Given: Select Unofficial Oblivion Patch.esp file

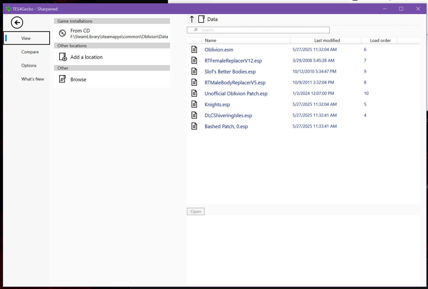Looking at the screenshot, I should (236, 94).
